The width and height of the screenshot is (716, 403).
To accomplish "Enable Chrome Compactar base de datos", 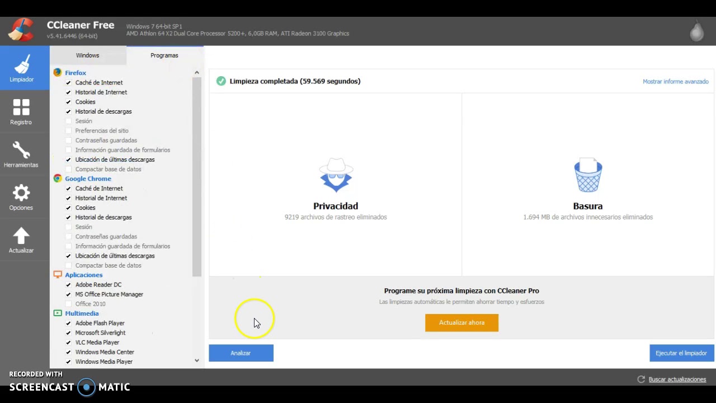I will (x=68, y=265).
